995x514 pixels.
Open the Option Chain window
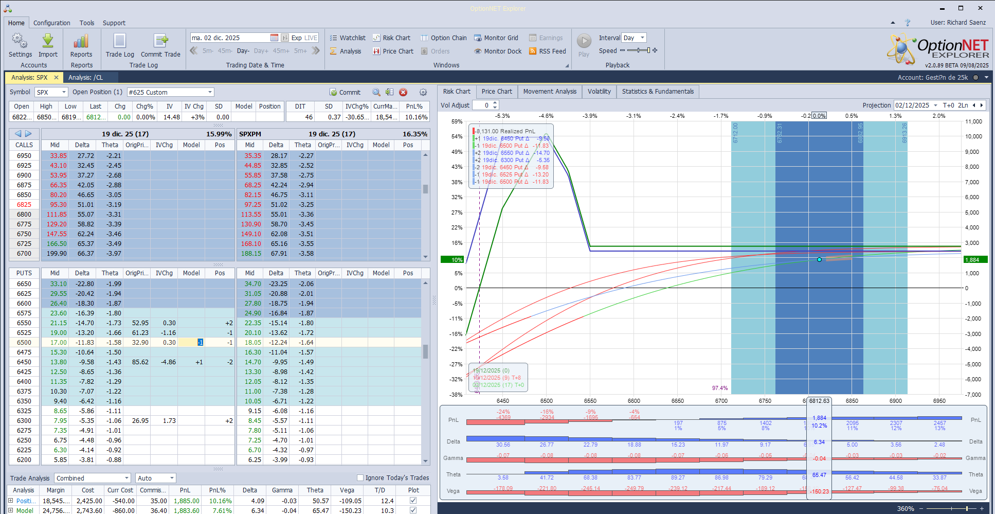pyautogui.click(x=443, y=38)
